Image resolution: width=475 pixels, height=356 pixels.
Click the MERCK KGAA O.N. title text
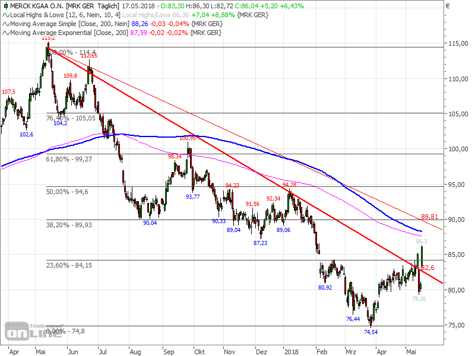tap(36, 7)
